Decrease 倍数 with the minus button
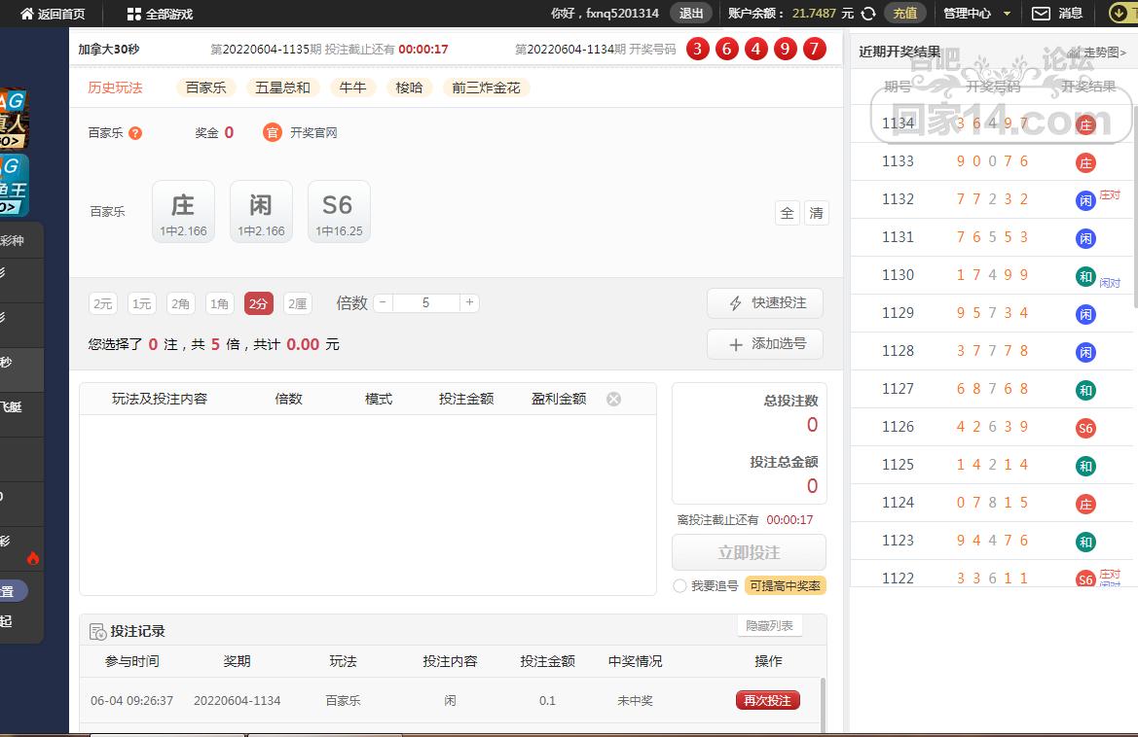This screenshot has height=737, width=1138. click(383, 302)
